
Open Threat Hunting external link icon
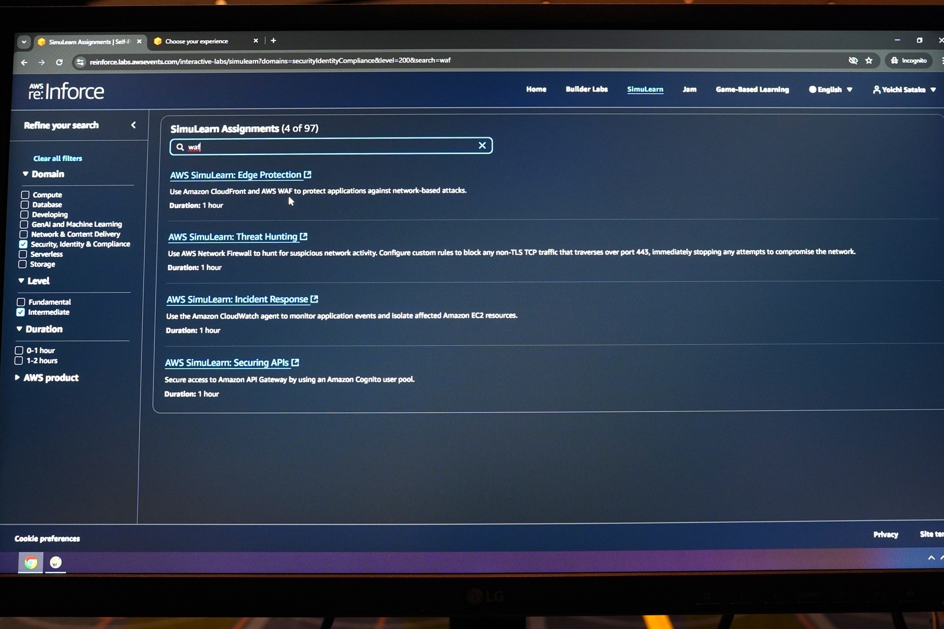(x=304, y=236)
